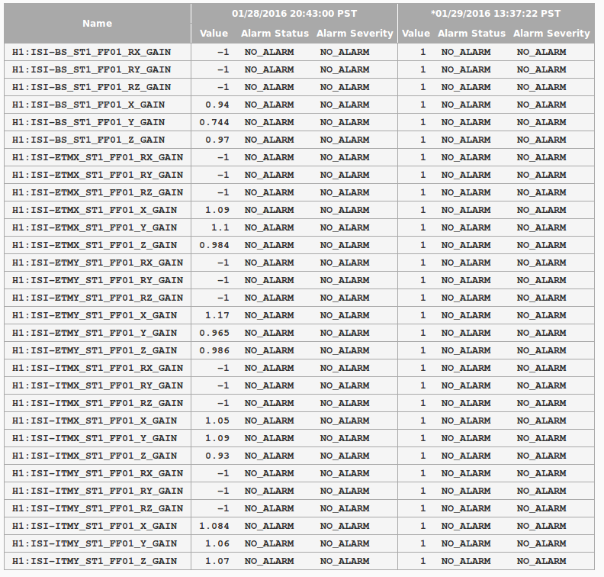Click the 1.07 value cell

pos(217,561)
